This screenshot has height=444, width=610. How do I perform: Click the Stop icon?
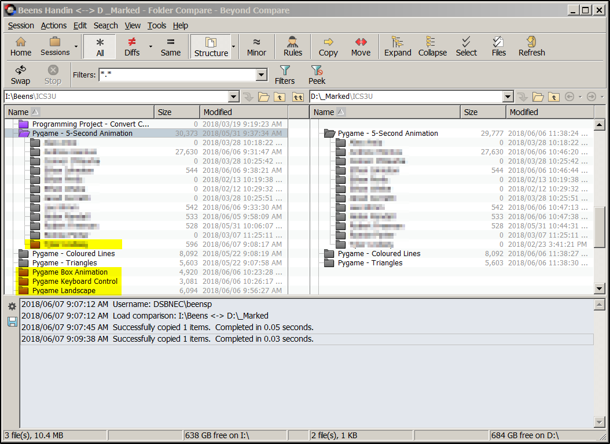coord(53,75)
